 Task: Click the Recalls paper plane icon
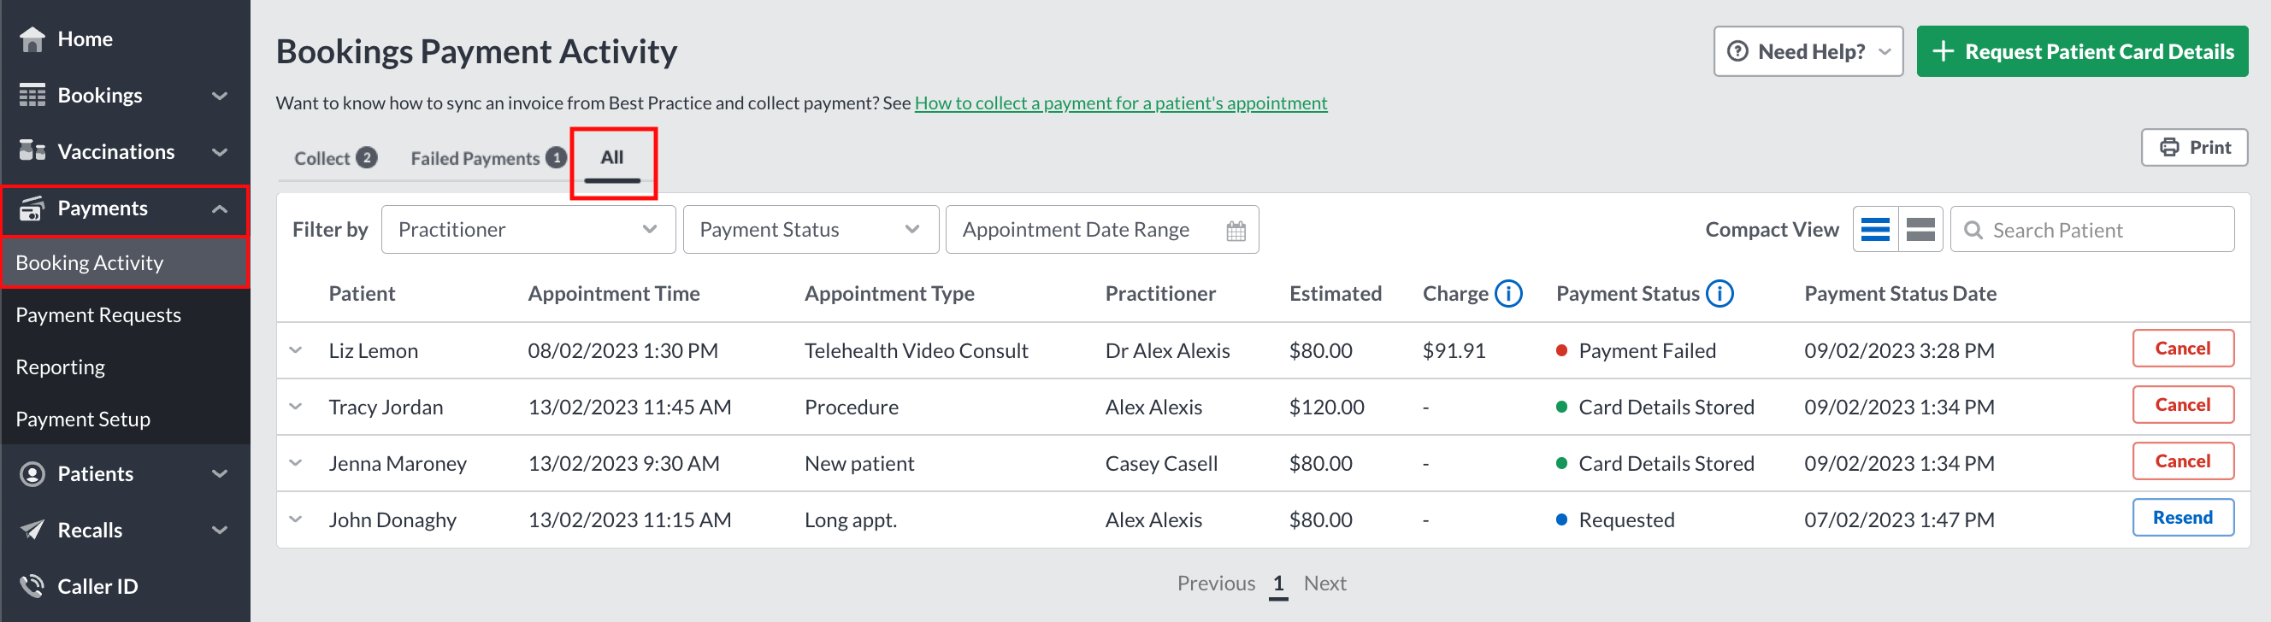(32, 530)
